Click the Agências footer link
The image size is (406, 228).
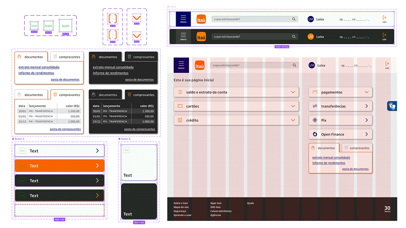click(215, 215)
